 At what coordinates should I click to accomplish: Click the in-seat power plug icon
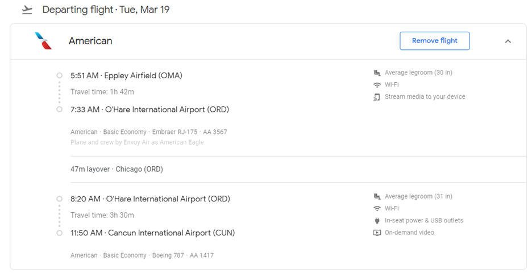coord(376,220)
